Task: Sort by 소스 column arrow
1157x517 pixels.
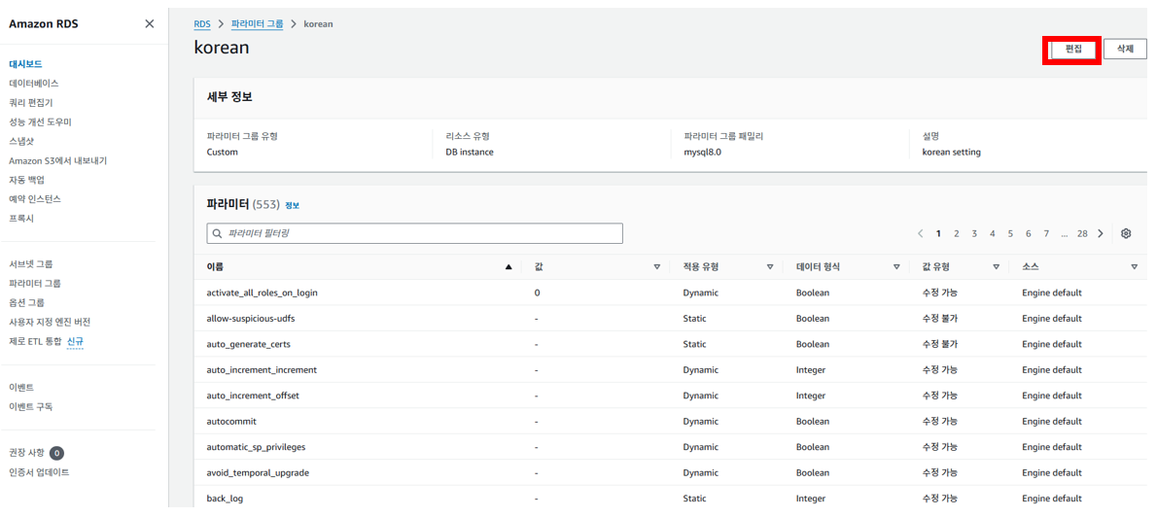Action: tap(1134, 267)
